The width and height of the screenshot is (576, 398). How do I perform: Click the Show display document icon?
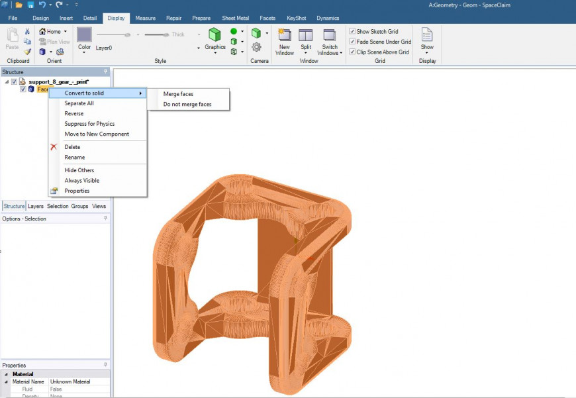point(427,35)
